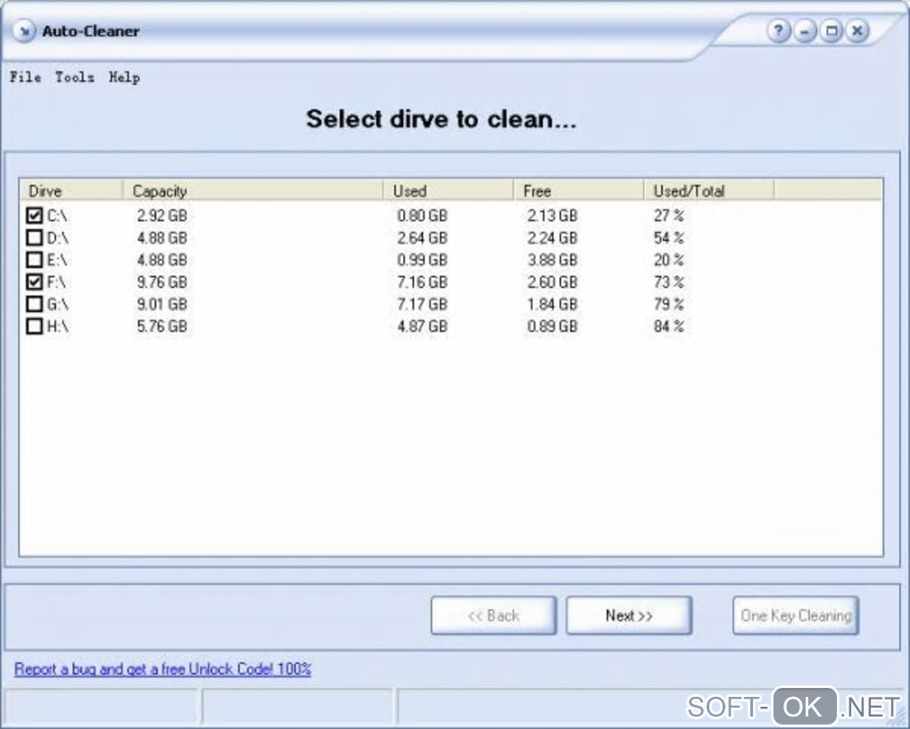The height and width of the screenshot is (729, 910).
Task: Click the 7.17 GB used value
Action: click(x=422, y=304)
